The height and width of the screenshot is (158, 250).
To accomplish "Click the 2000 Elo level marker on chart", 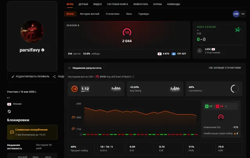I will click(x=73, y=117).
